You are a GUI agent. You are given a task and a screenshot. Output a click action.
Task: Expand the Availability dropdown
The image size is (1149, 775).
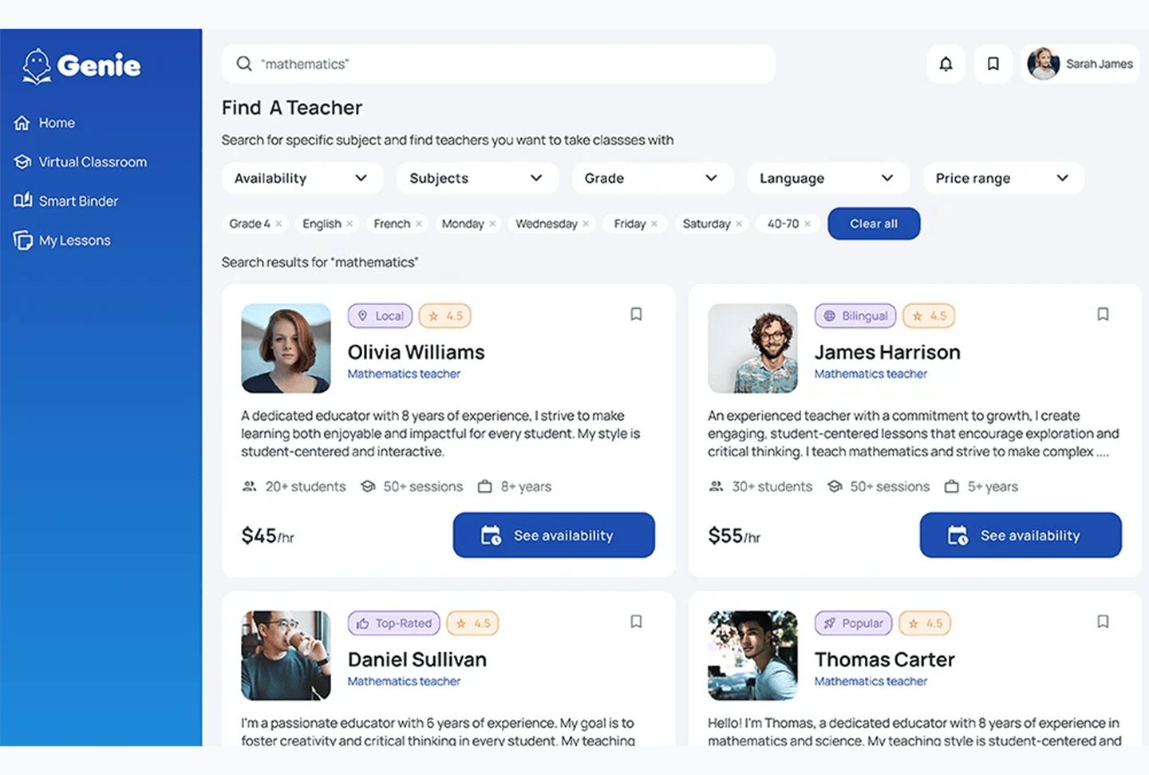(302, 178)
